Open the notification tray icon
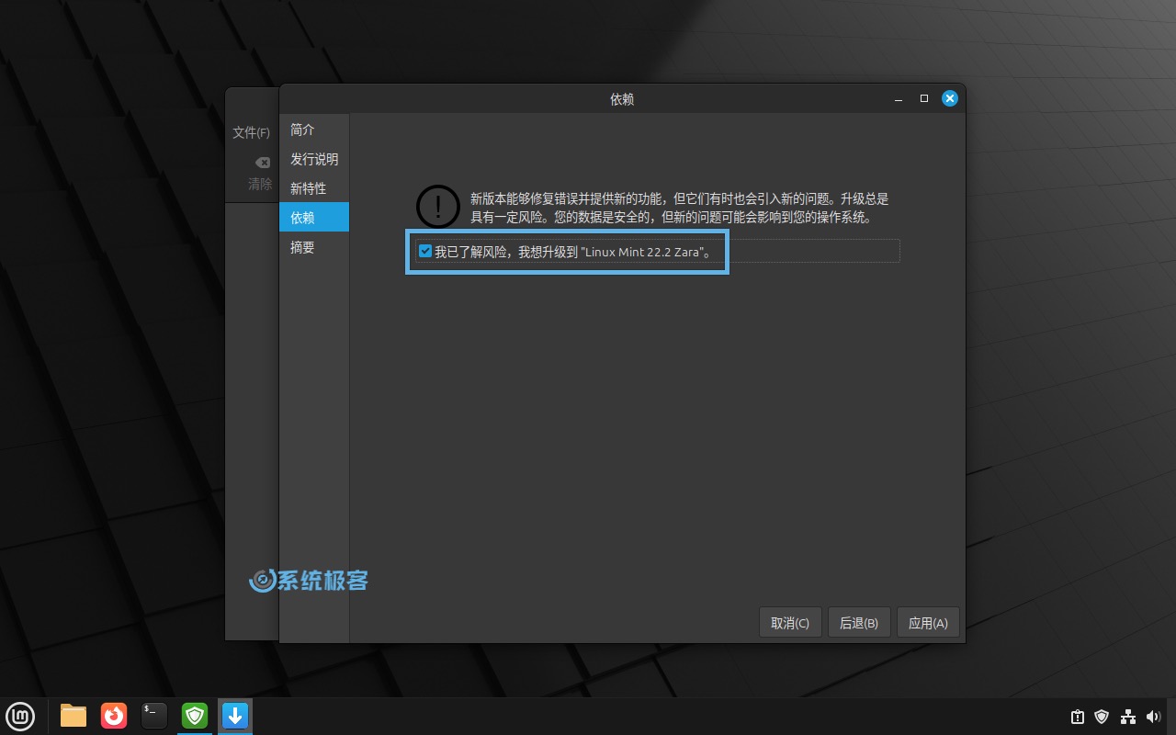 pyautogui.click(x=1078, y=717)
